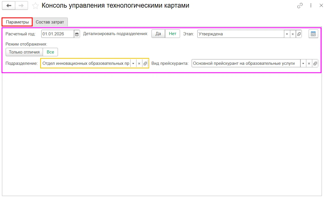Select display mode Все
The width and height of the screenshot is (325, 198).
tap(50, 52)
